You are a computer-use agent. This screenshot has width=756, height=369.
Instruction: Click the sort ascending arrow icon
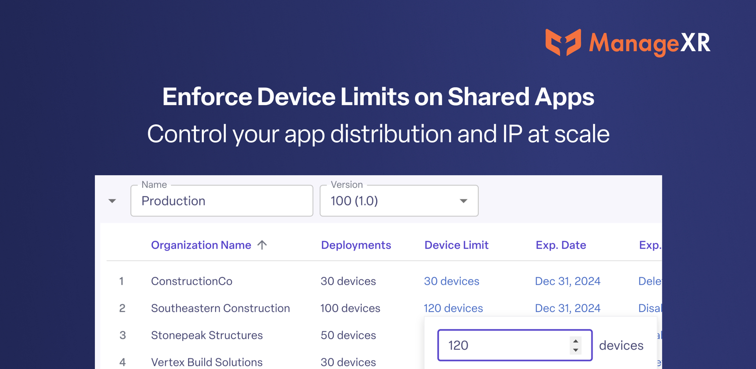262,245
